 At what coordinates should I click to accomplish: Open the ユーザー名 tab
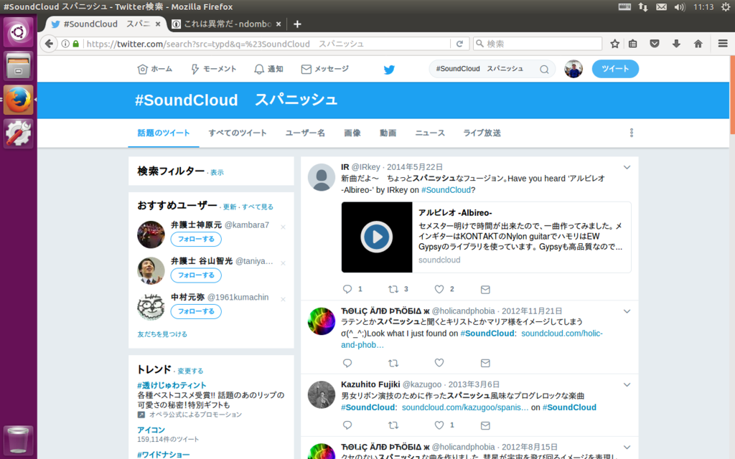[305, 133]
